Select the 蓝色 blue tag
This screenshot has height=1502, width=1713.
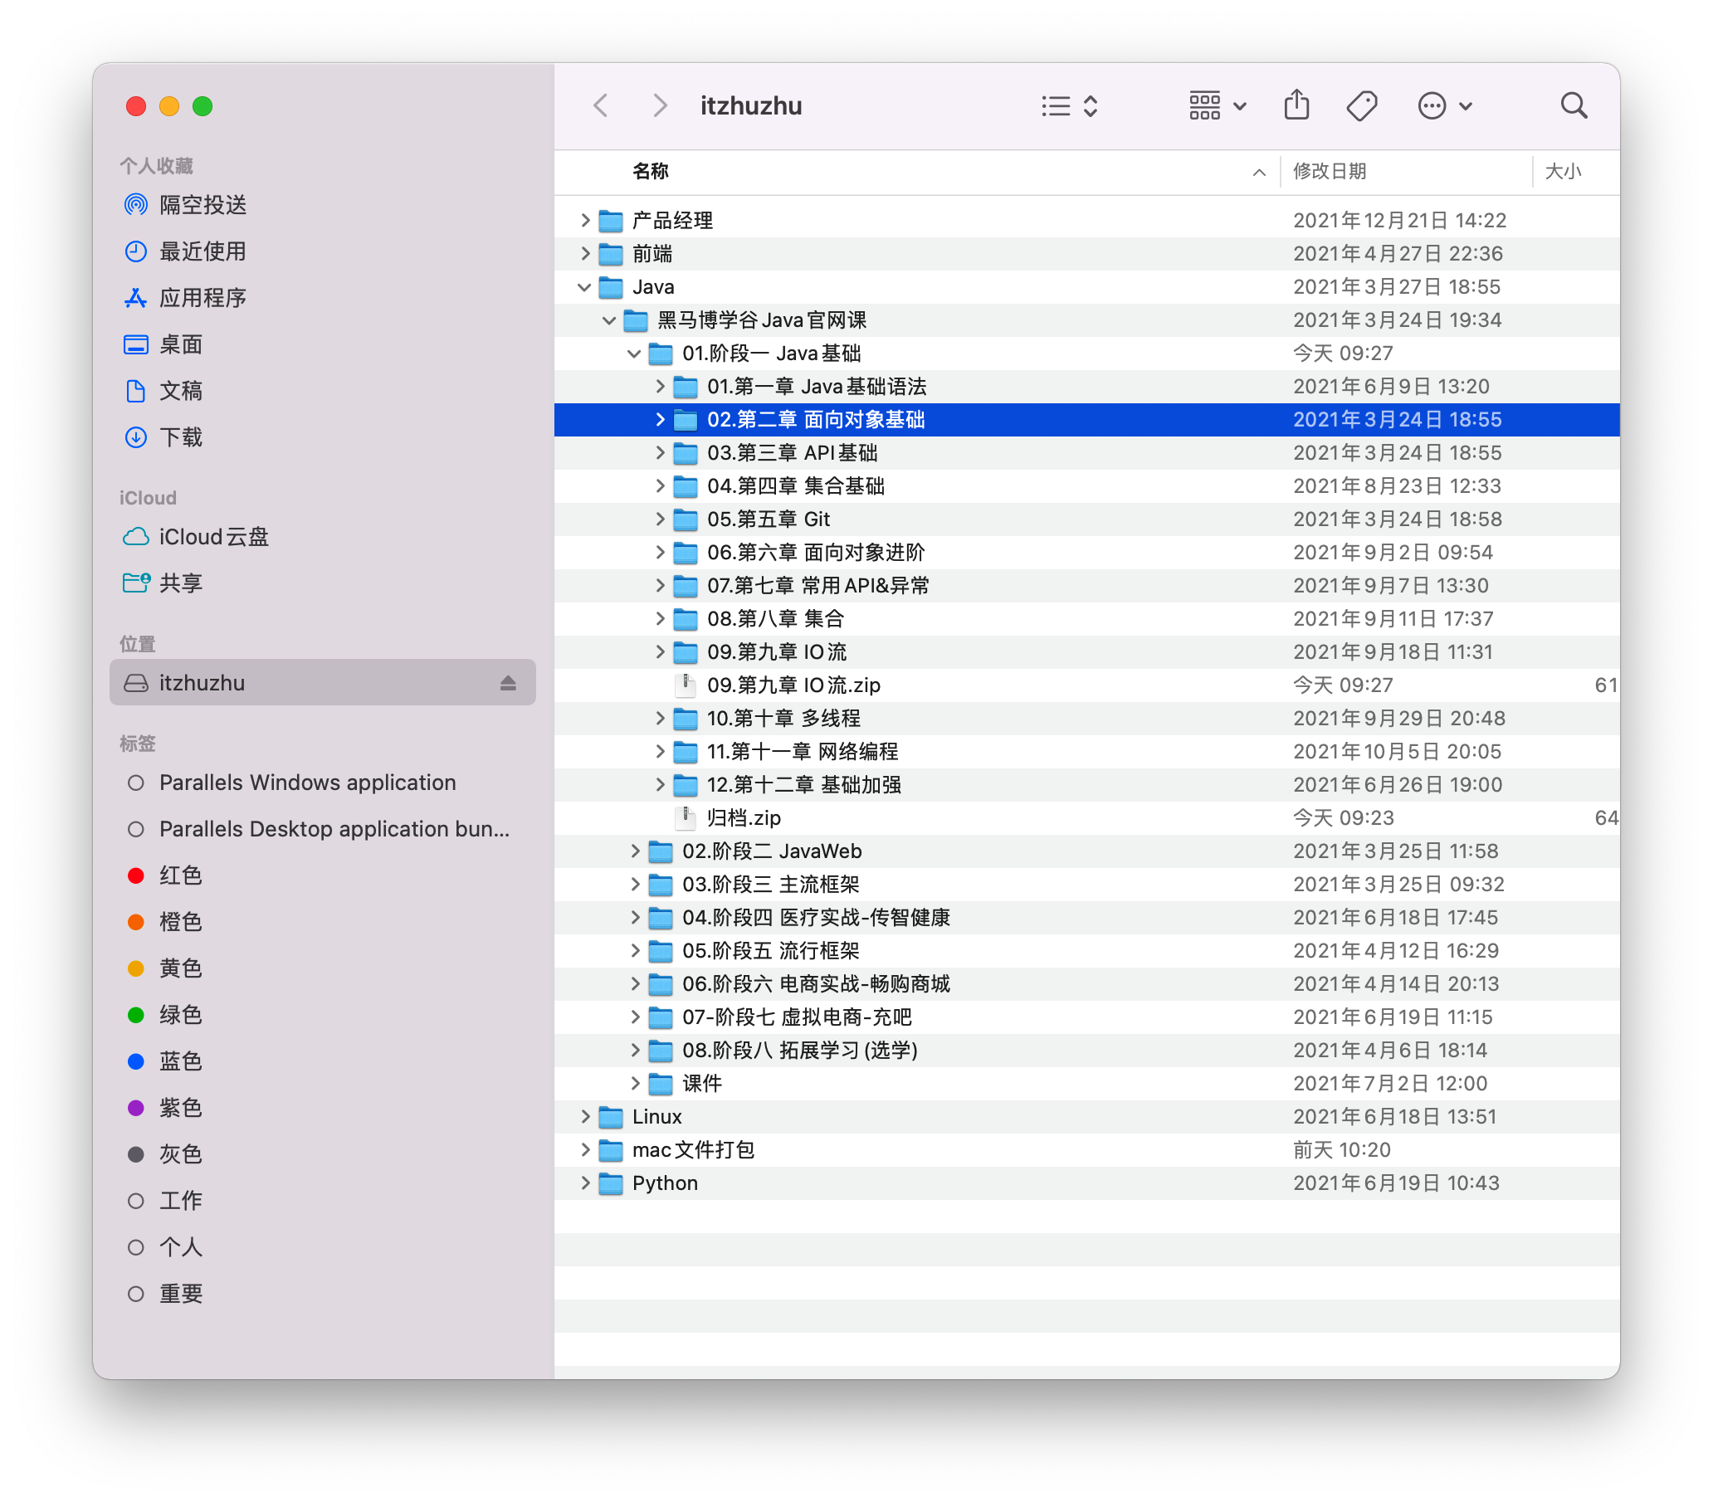coord(323,1061)
